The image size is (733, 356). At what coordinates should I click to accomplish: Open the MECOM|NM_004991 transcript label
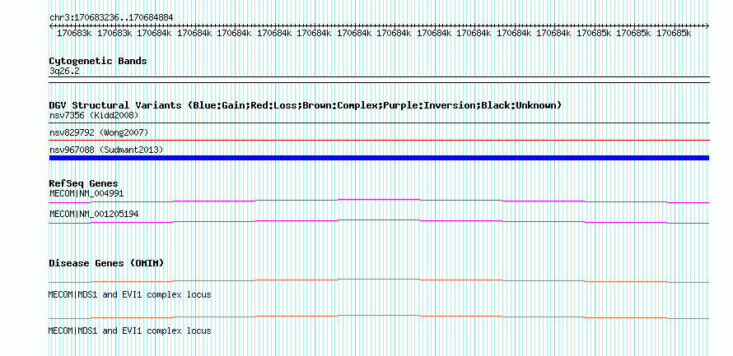86,193
